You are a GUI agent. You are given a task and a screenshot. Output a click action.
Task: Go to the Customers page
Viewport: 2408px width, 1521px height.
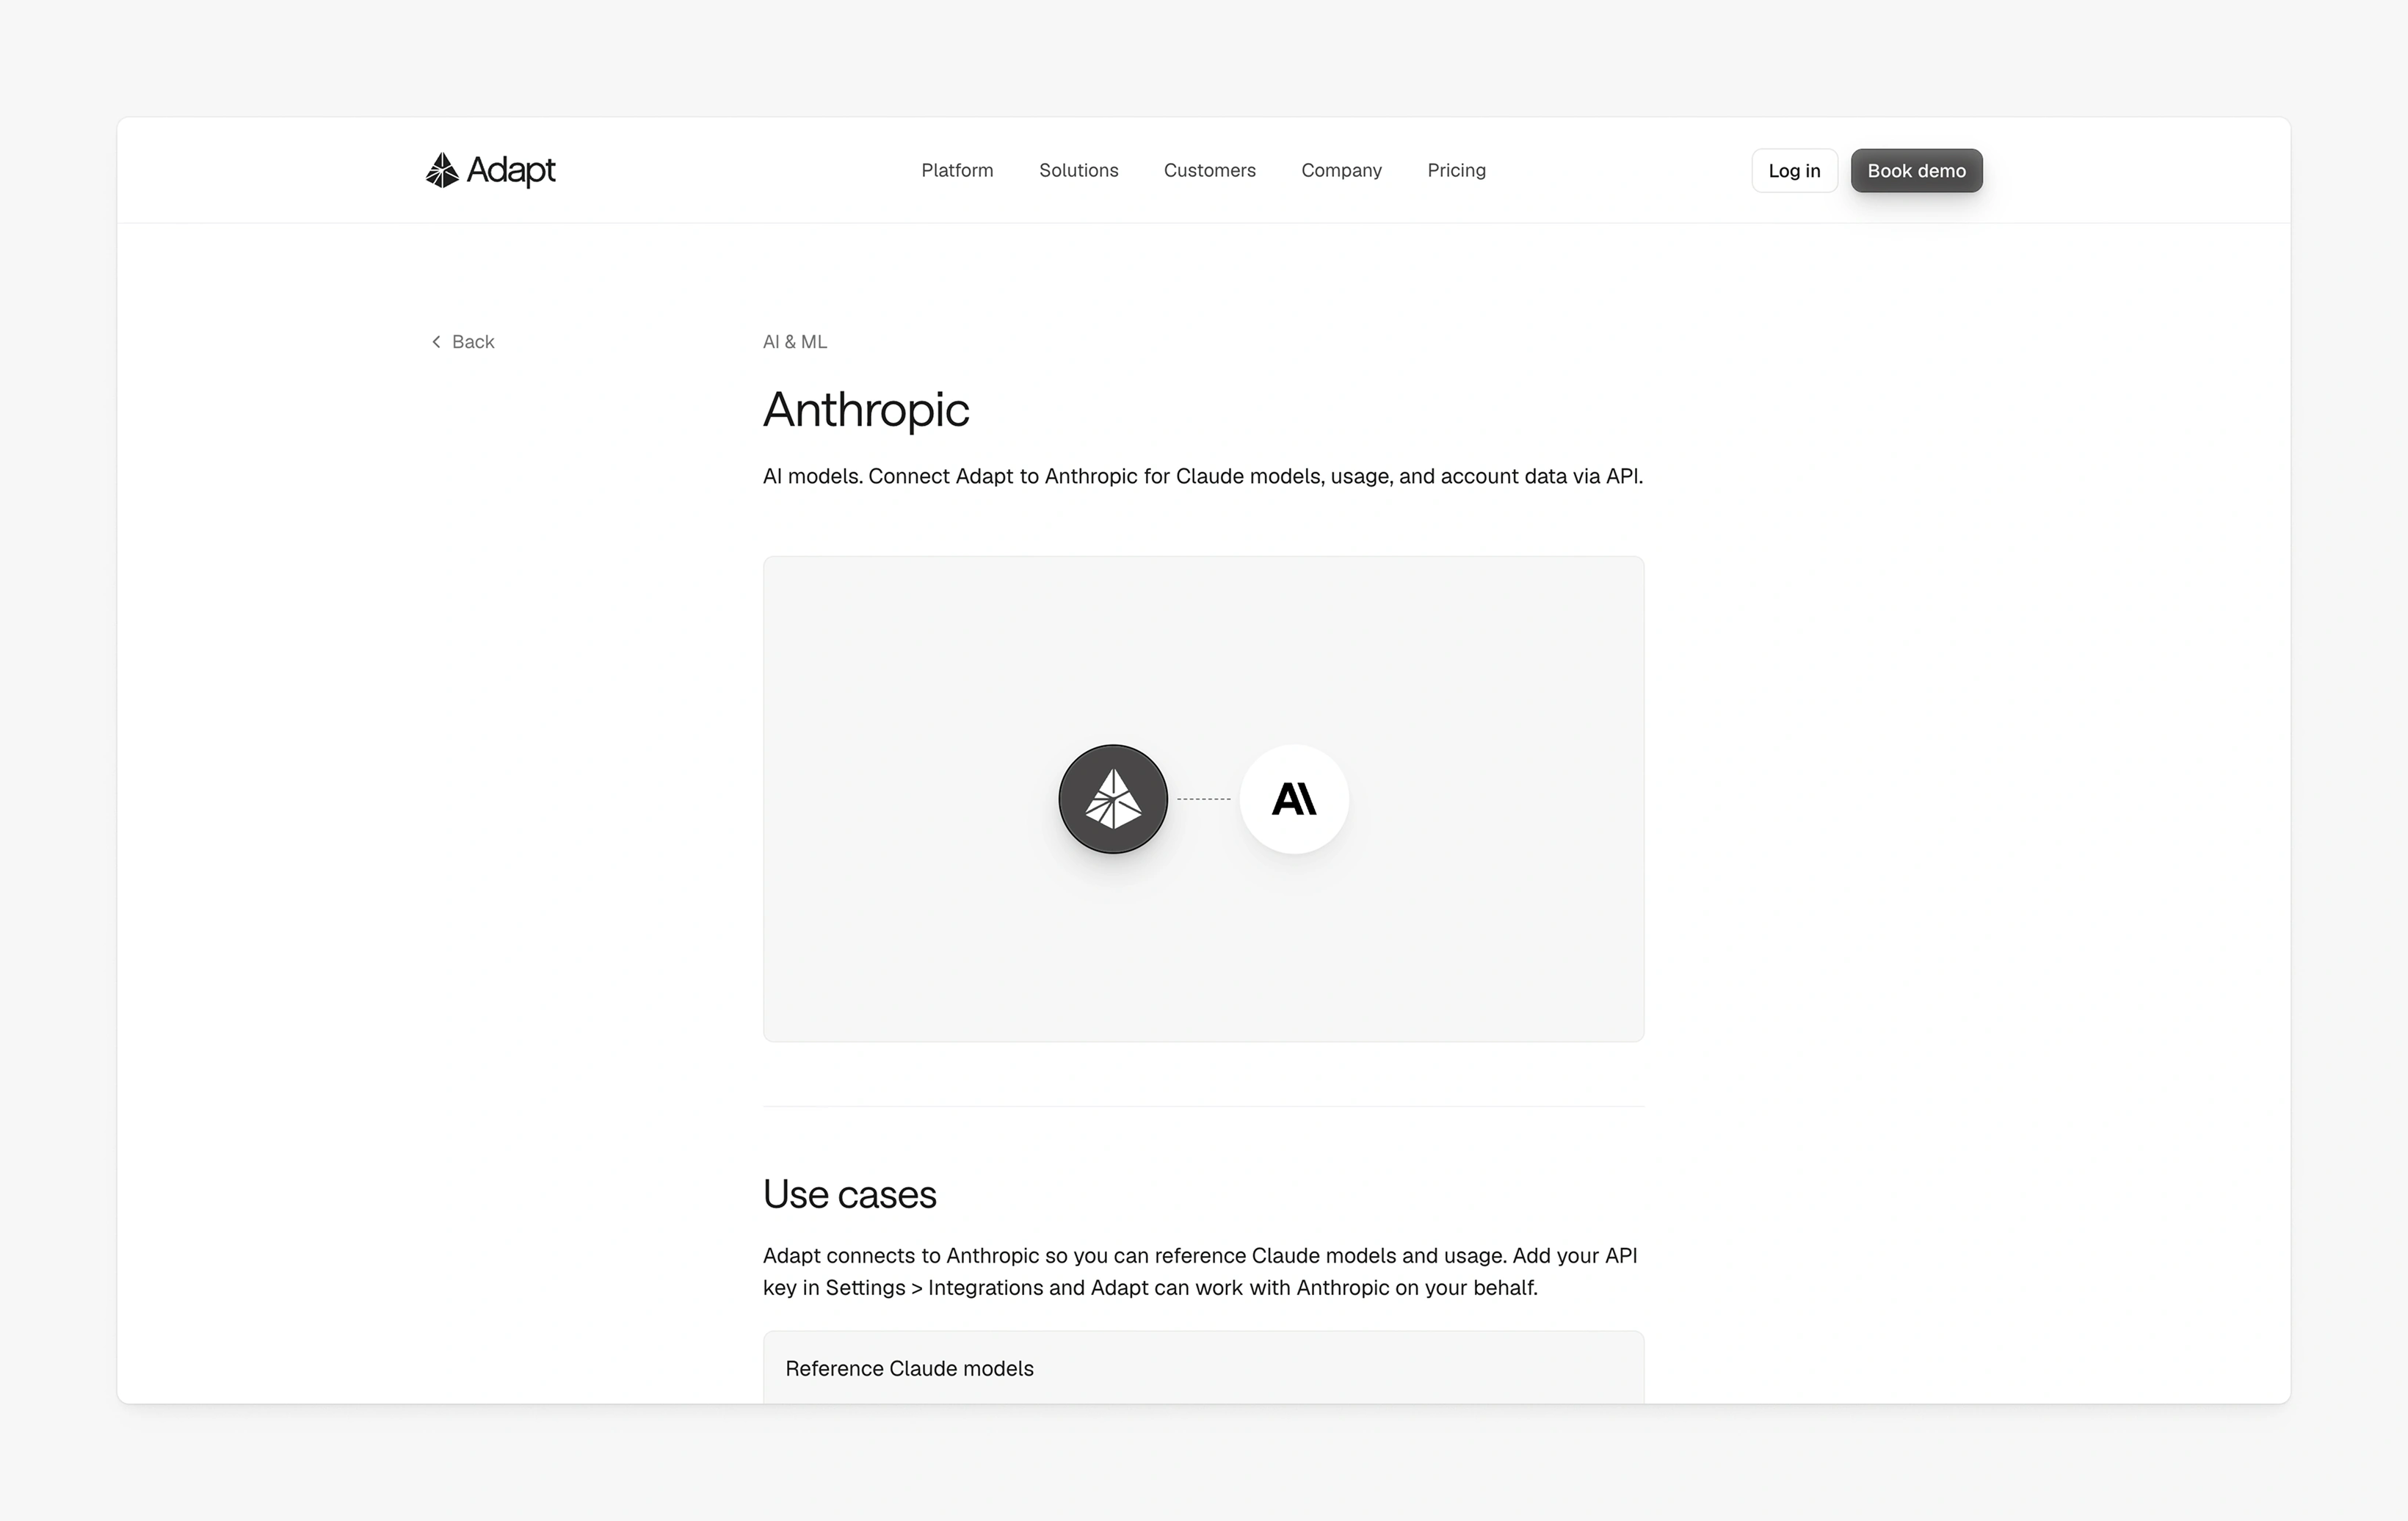tap(1209, 170)
